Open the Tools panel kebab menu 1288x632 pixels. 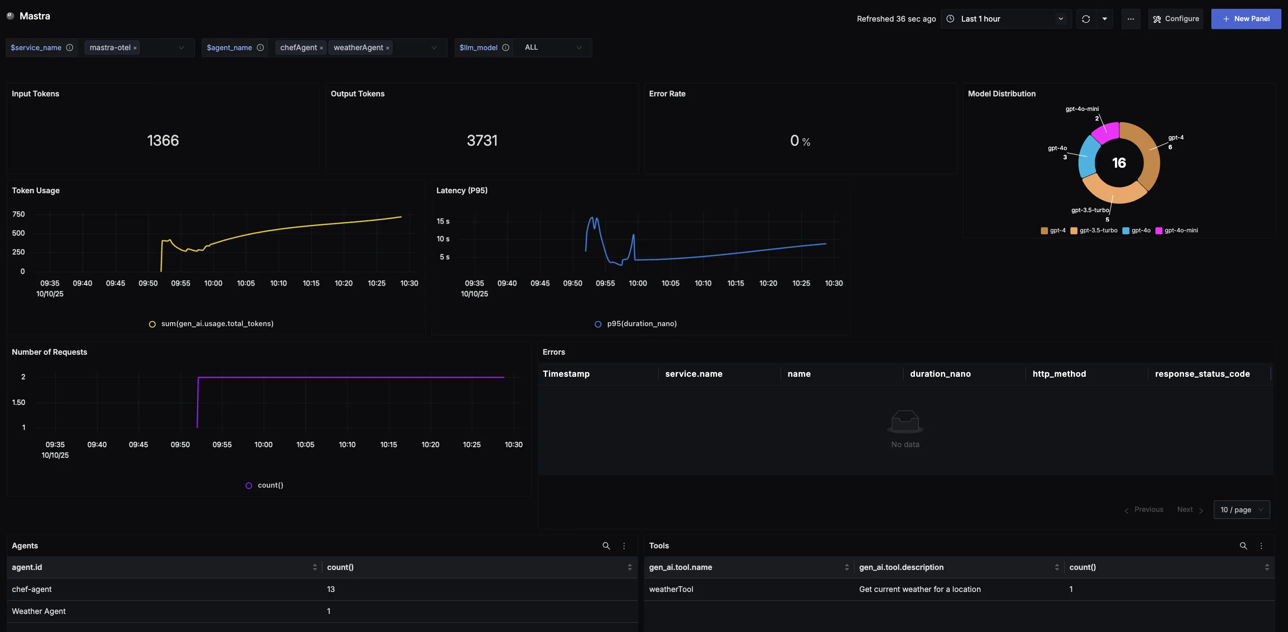coord(1261,546)
